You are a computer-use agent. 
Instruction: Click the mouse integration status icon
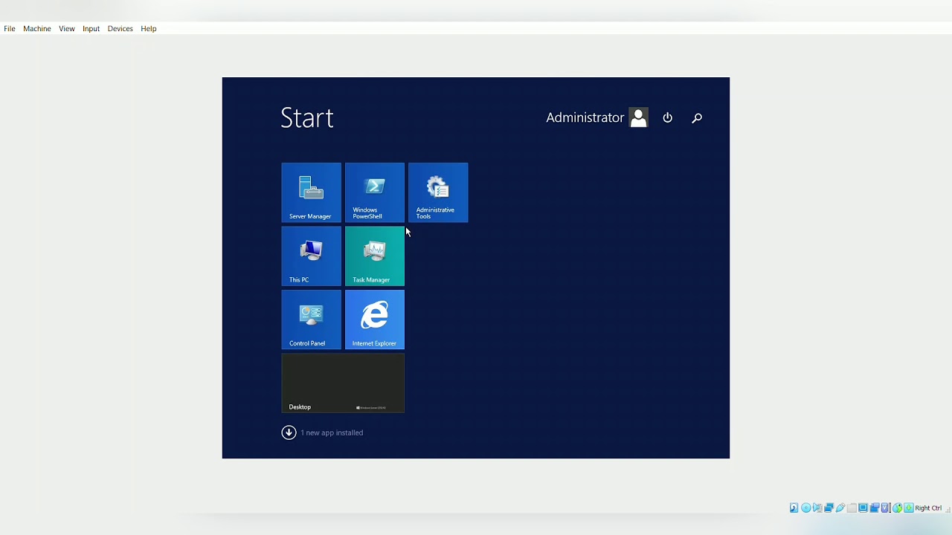pos(898,508)
